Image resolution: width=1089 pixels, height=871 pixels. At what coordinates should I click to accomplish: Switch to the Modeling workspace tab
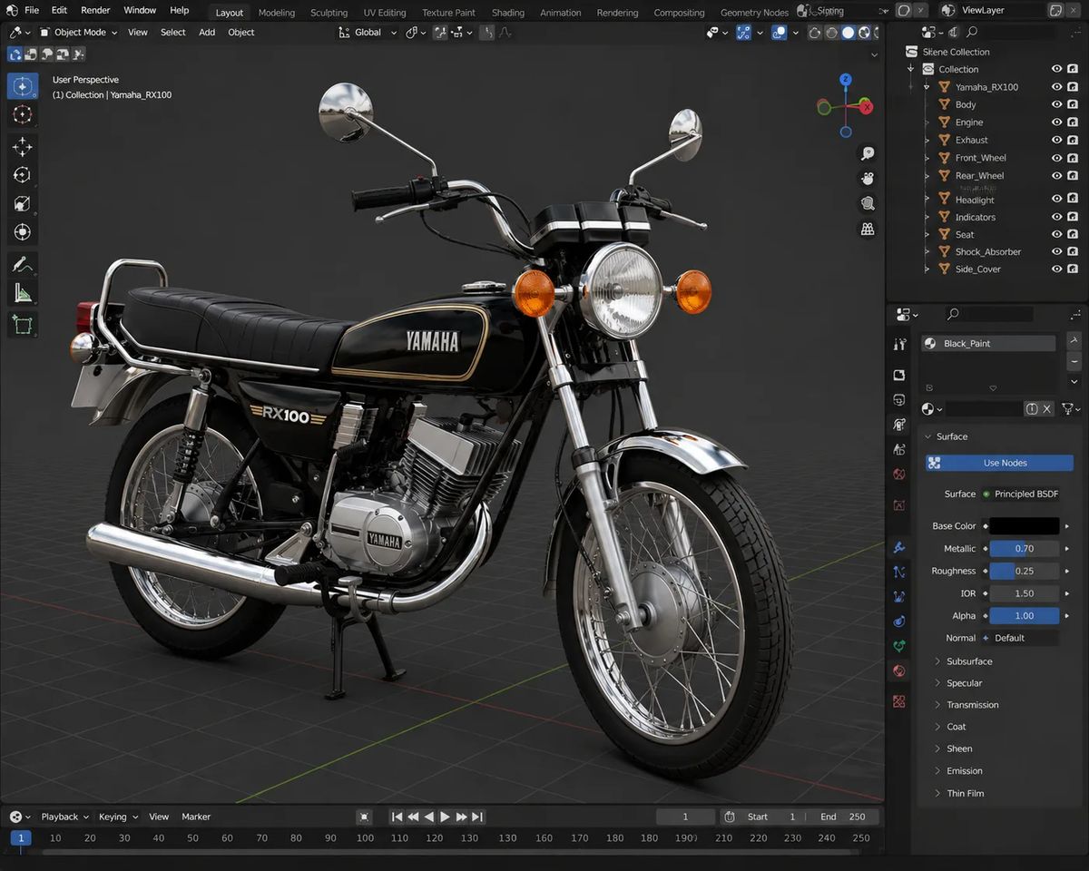(x=277, y=13)
